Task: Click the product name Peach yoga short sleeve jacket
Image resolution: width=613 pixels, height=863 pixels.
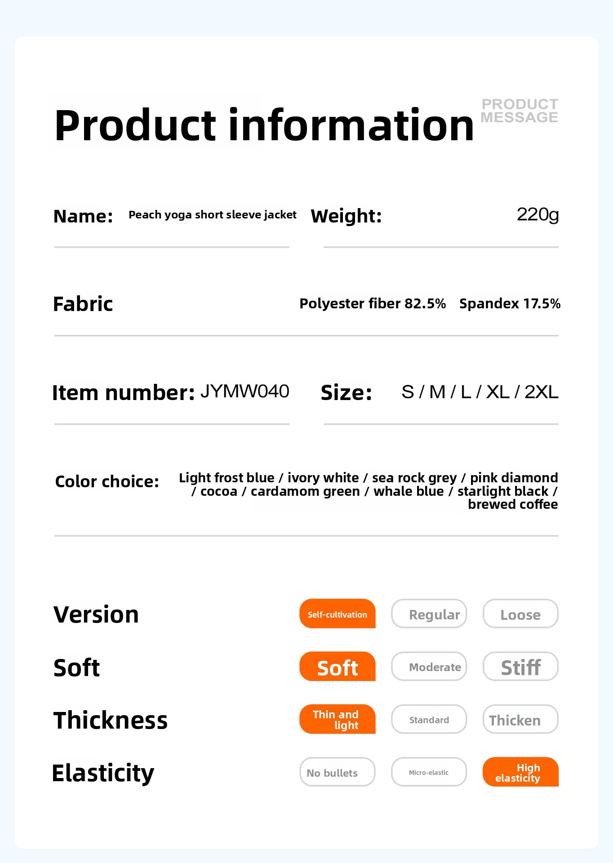Action: click(213, 215)
